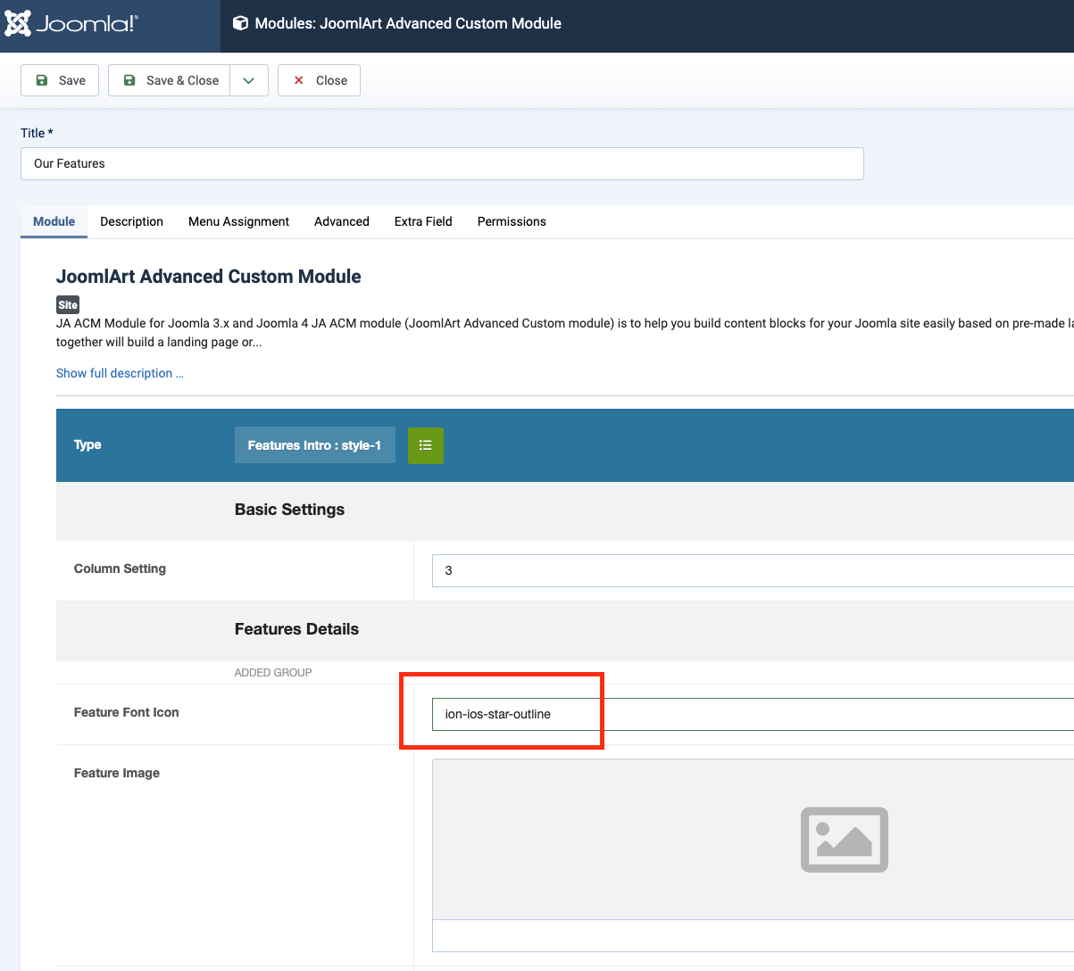Close the module editor with the Close button
This screenshot has height=971, width=1074.
click(x=319, y=80)
